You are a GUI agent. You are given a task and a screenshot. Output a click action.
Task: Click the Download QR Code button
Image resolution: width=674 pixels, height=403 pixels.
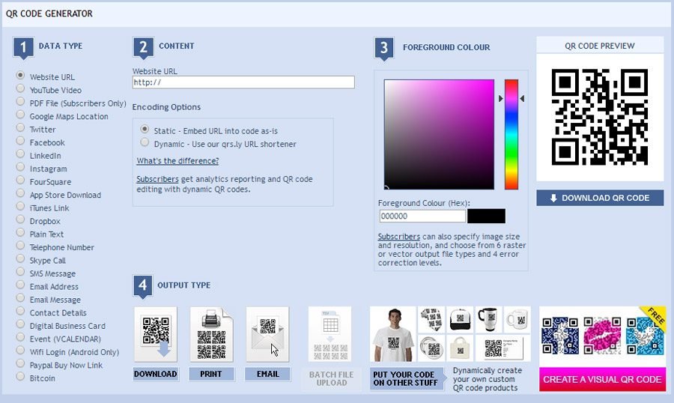[600, 198]
